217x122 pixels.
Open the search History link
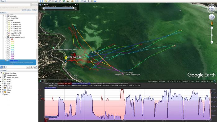pos(35,10)
